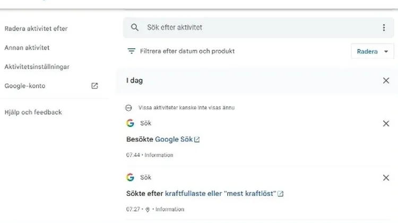Open 'Annan aktivitet' in sidebar
This screenshot has height=223, width=398.
[27, 48]
